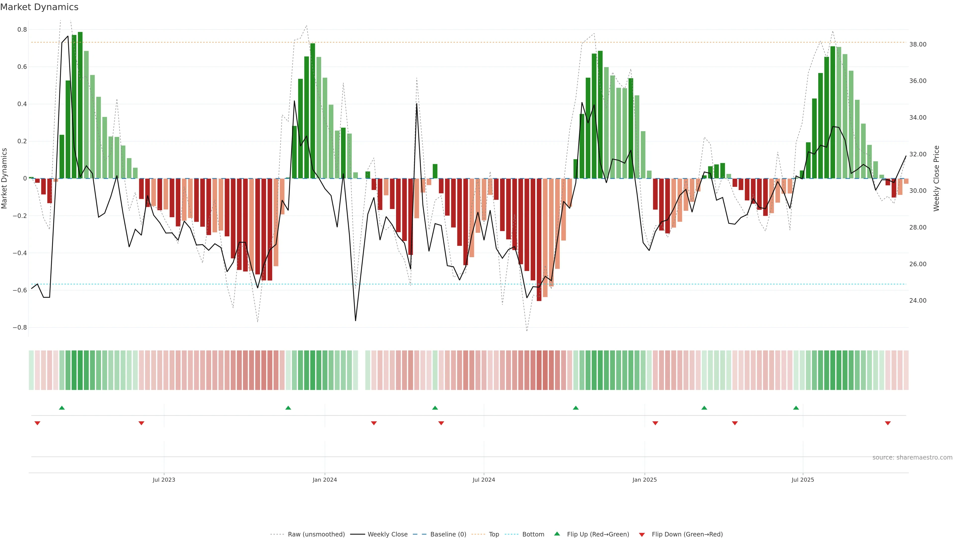The height and width of the screenshot is (543, 965).
Task: Click the Weekly Close Price axis title
Action: 937,178
